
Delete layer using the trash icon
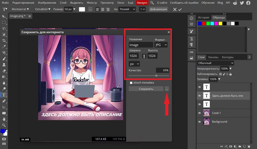click(x=249, y=146)
